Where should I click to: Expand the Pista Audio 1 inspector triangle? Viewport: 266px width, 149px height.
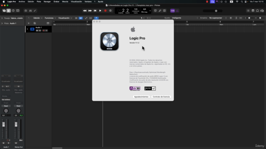pyautogui.click(x=2, y=23)
